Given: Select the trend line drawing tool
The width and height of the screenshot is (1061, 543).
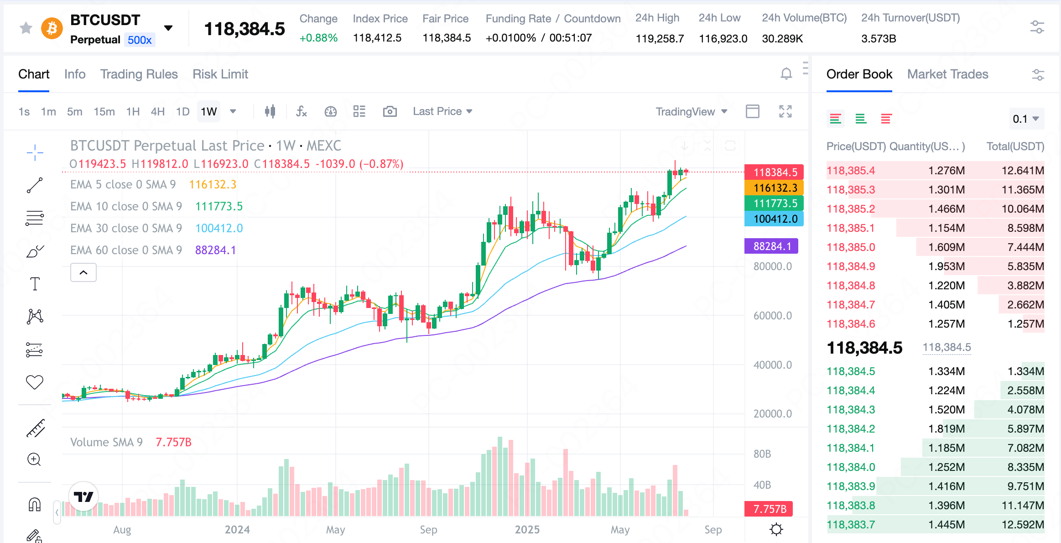Looking at the screenshot, I should point(35,185).
